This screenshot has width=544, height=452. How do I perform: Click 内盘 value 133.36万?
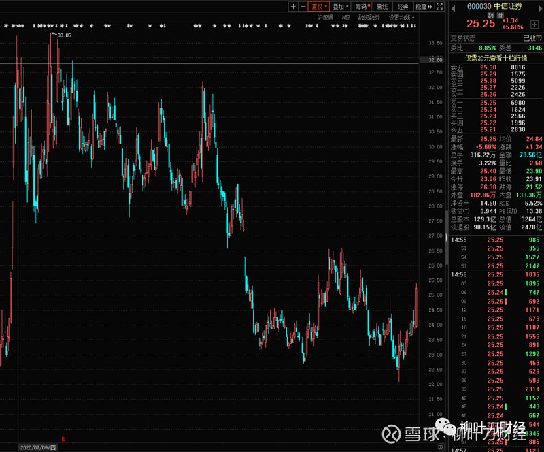529,195
